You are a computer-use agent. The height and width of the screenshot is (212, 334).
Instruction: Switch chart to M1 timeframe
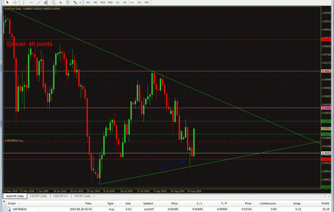click(x=88, y=2)
